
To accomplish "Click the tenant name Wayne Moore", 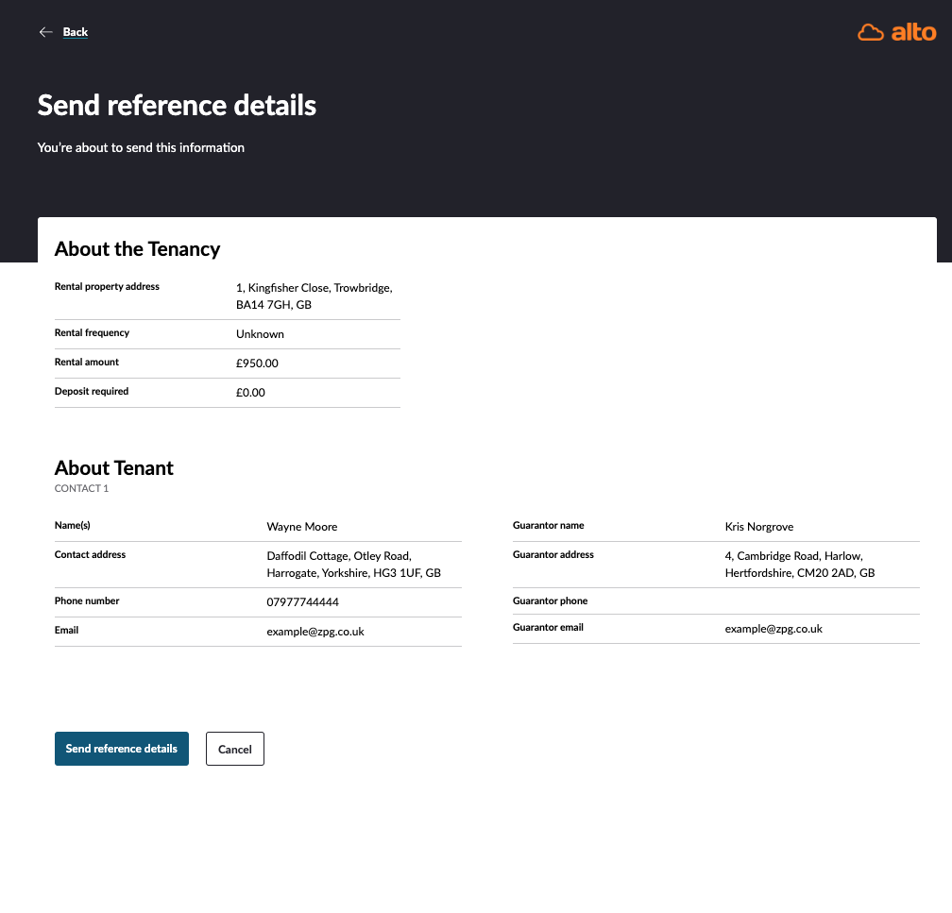I will pyautogui.click(x=301, y=527).
